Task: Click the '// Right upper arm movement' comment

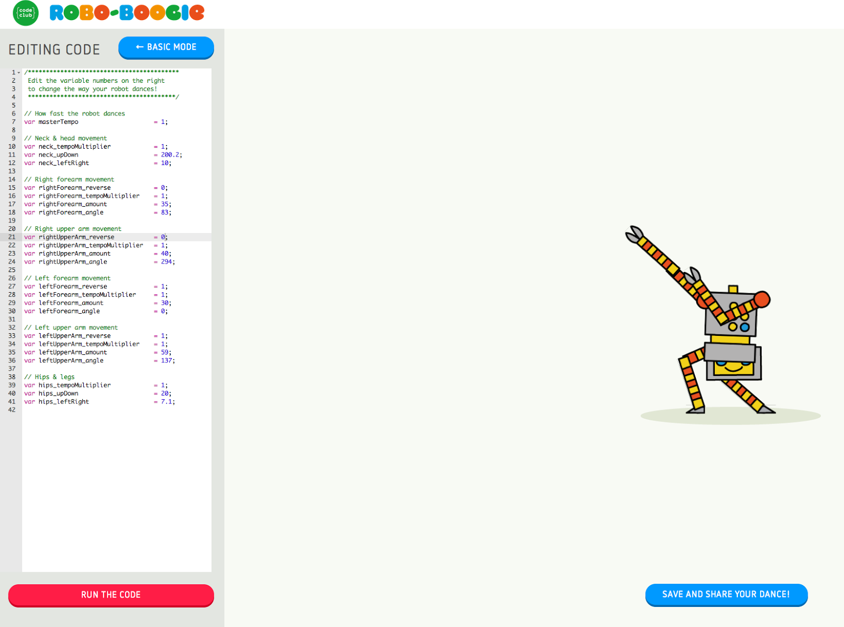Action: [x=73, y=229]
